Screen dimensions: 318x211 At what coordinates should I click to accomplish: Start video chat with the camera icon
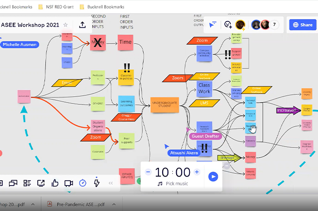(x=69, y=183)
